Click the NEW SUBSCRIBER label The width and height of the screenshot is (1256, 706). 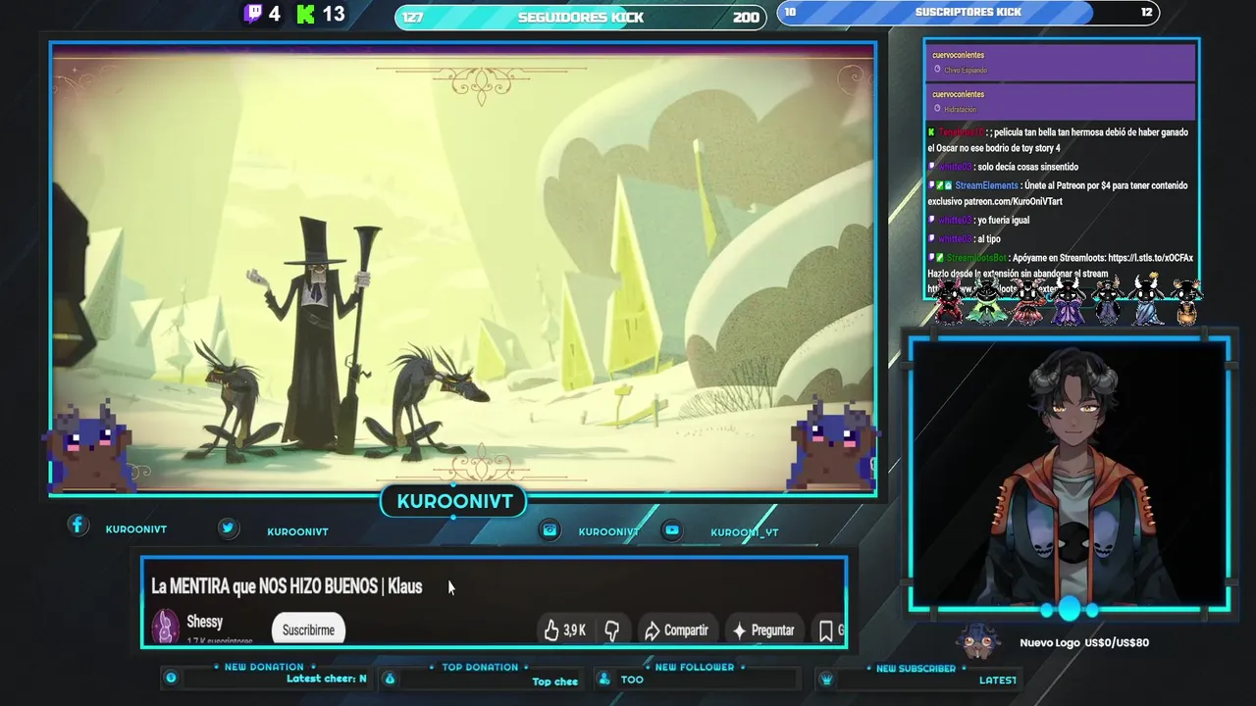coord(916,668)
